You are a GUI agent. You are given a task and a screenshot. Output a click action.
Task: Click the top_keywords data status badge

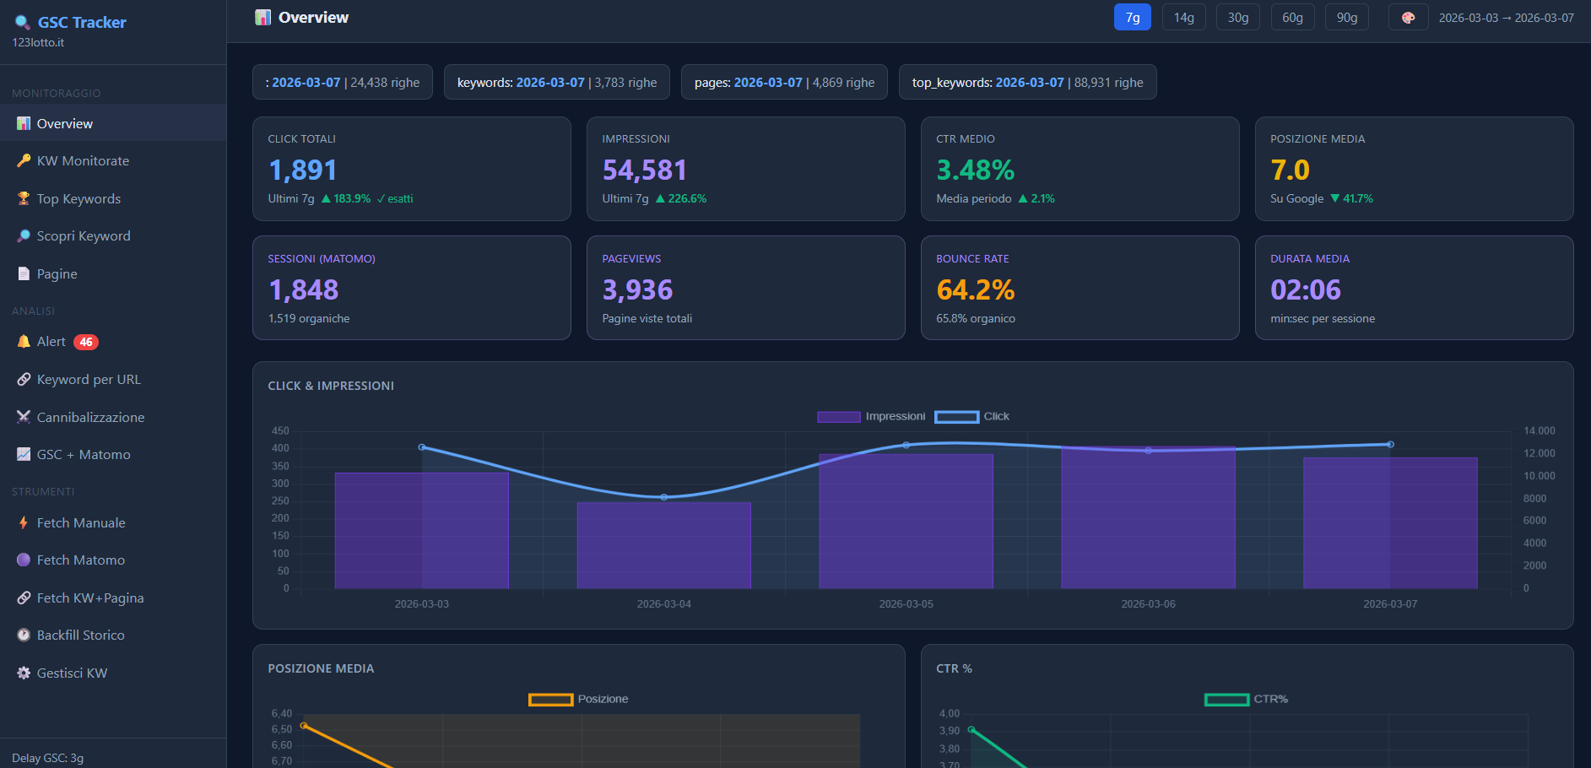click(1027, 83)
